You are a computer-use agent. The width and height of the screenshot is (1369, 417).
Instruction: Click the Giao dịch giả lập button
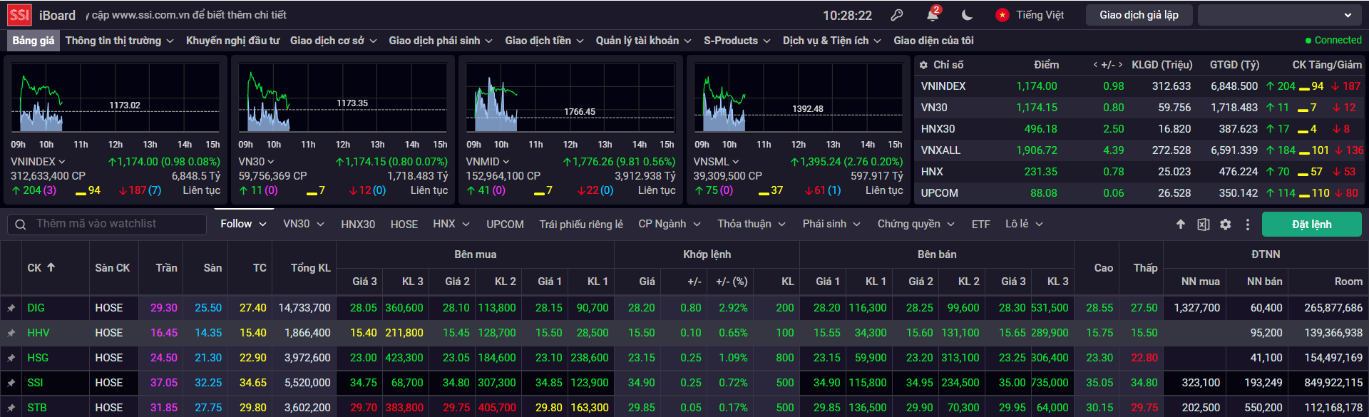coord(1138,15)
